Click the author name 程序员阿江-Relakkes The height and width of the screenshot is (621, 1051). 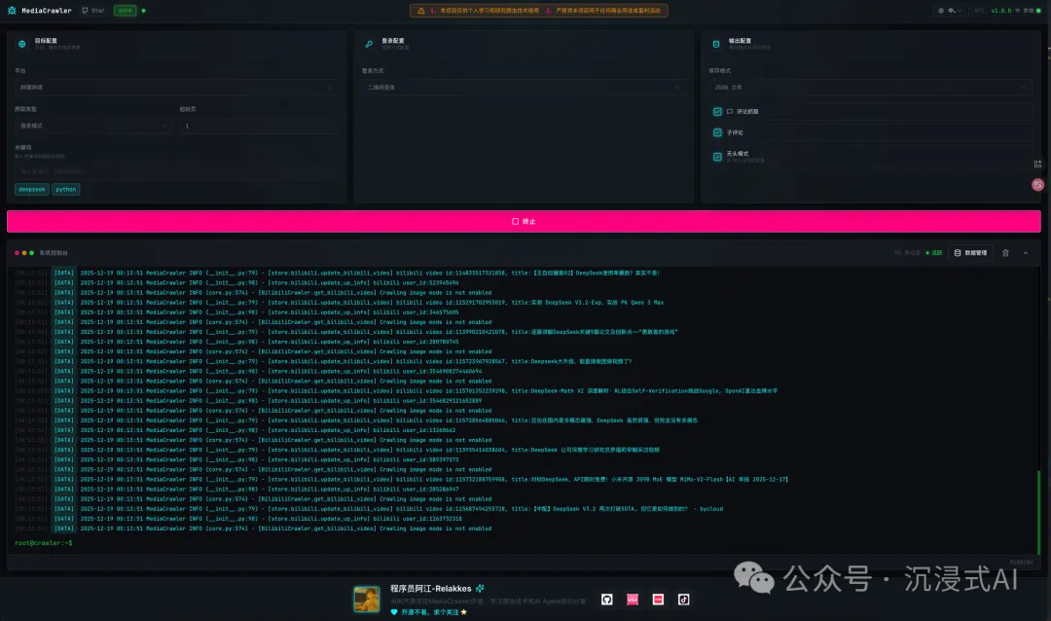(430, 588)
